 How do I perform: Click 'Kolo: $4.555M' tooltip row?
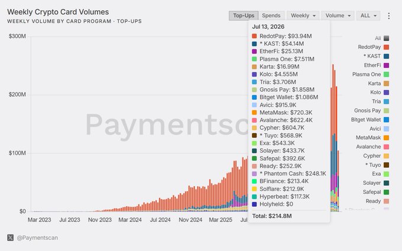[275, 74]
